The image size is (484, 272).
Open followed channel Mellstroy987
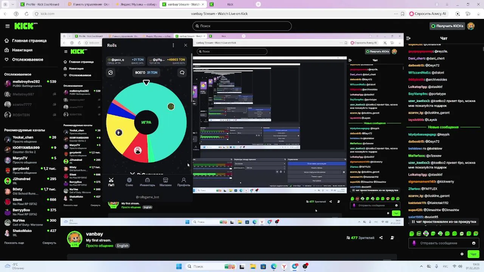tap(30, 94)
